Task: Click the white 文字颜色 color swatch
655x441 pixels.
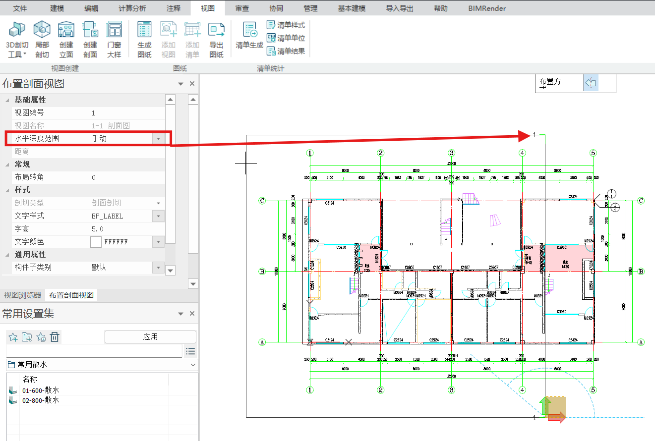Action: pyautogui.click(x=96, y=242)
